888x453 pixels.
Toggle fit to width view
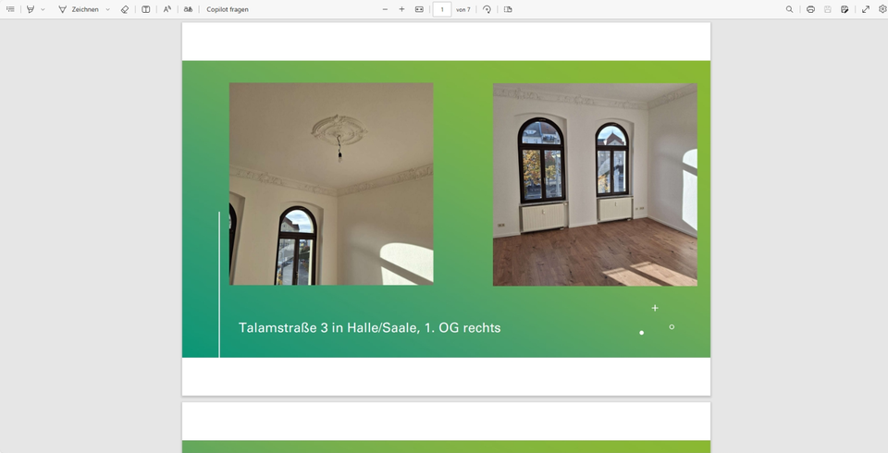pyautogui.click(x=419, y=9)
